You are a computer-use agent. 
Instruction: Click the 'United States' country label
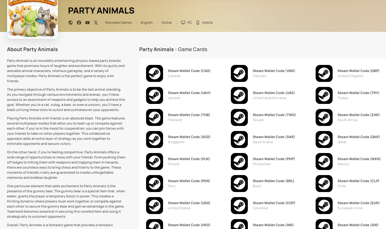tap(179, 208)
